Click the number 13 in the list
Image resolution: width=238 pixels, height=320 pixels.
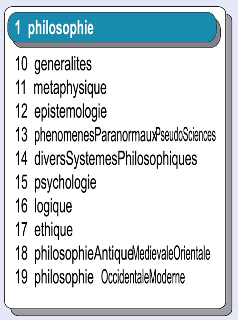[21, 135]
